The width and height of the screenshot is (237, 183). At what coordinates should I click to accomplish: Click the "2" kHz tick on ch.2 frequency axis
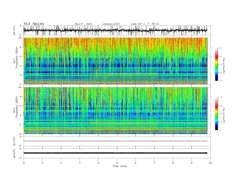tap(21, 125)
